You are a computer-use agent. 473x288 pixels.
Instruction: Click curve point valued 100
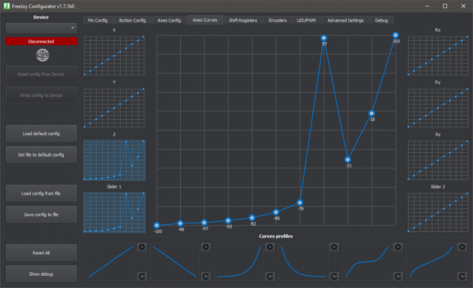pos(395,35)
